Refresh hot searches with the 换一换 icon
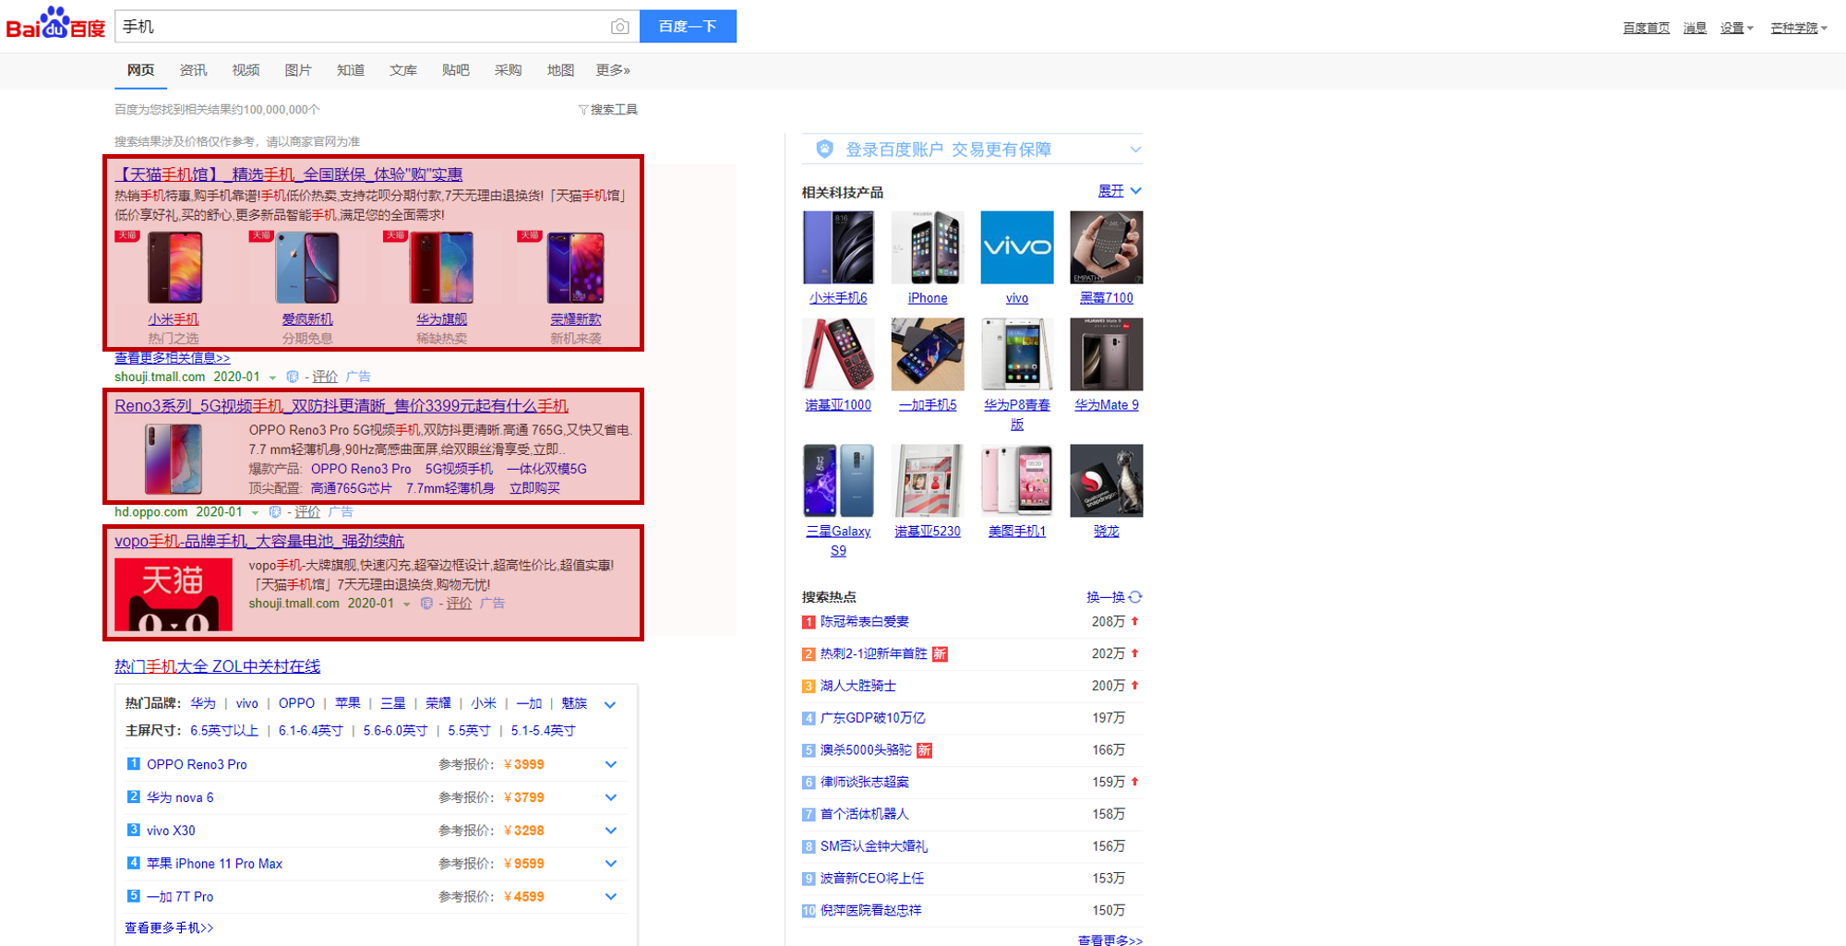1846x946 pixels. pos(1135,597)
